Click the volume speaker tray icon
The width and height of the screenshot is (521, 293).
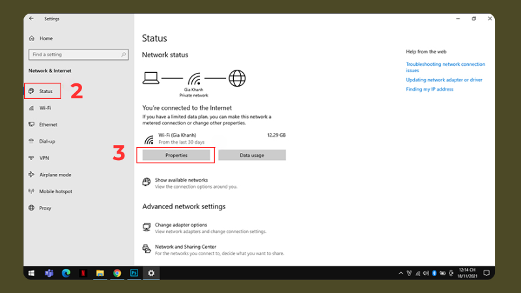coord(426,273)
